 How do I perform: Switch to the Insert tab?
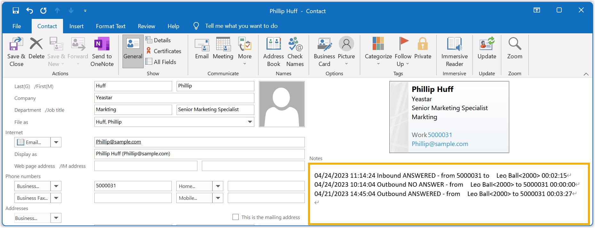[x=76, y=26]
